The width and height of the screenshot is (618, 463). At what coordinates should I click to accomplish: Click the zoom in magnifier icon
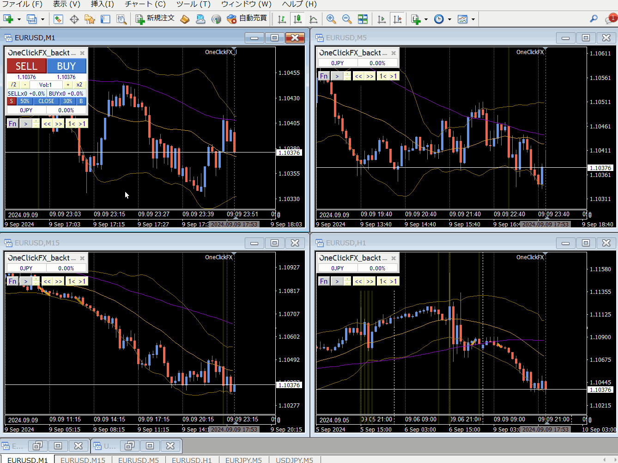coord(331,19)
